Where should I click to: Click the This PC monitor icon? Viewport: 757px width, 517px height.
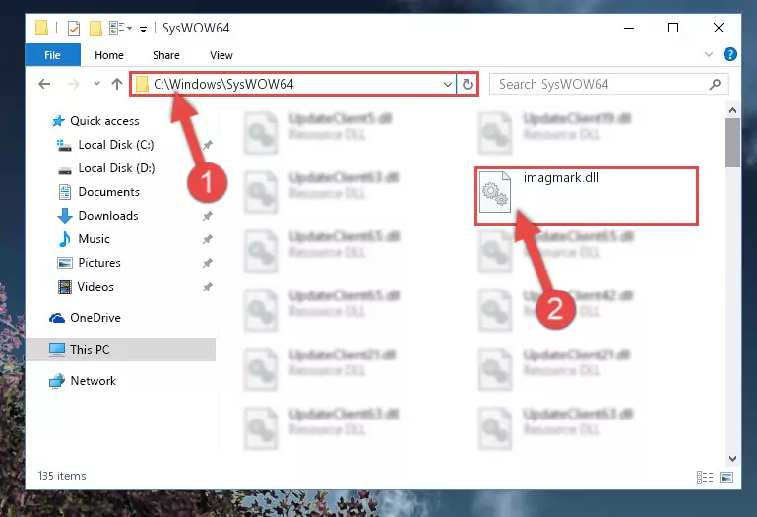click(x=57, y=350)
